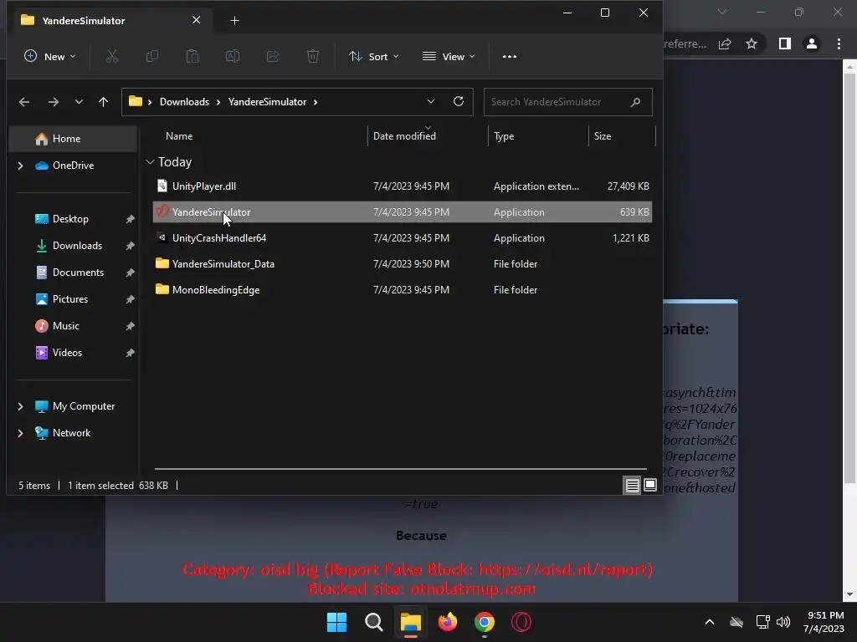Image resolution: width=857 pixels, height=642 pixels.
Task: Open the See more ellipsis menu
Action: (510, 56)
